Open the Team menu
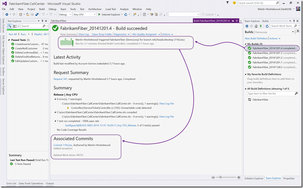This screenshot has width=303, height=188. point(63,9)
